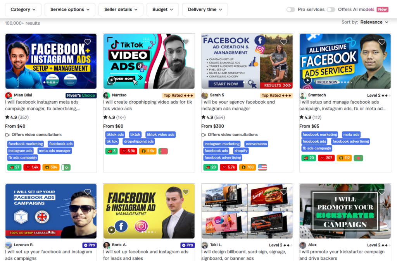Play Boris A.'s gig video preview
The width and height of the screenshot is (397, 261).
(111, 230)
